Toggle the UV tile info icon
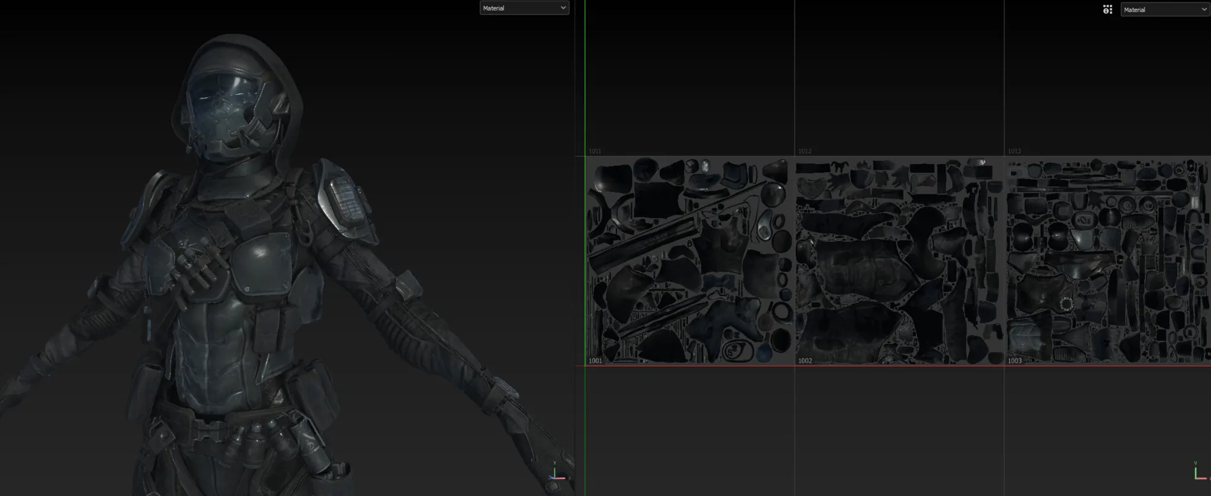Screen dimensions: 1211x496 click(1108, 9)
